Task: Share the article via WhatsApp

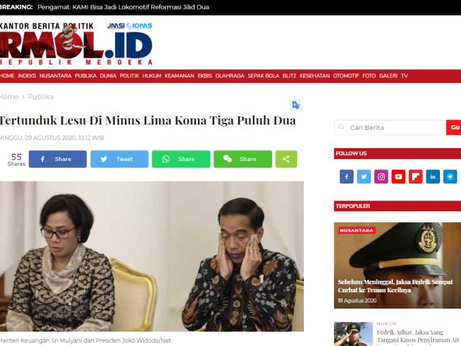Action: 181,159
